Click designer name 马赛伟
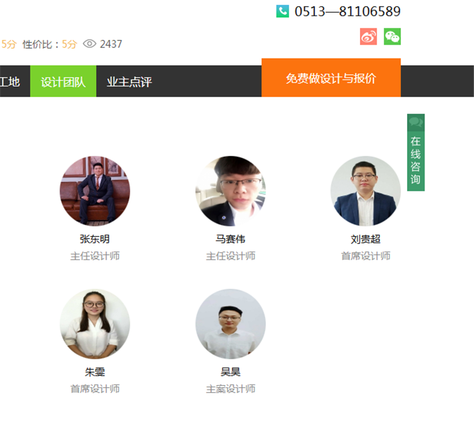The height and width of the screenshot is (433, 474). coord(230,239)
